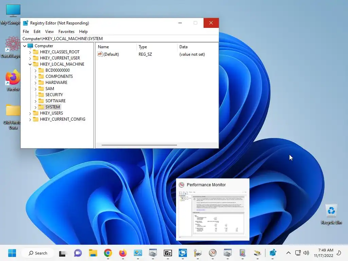Open the Old Firefox Data folder
Screen dimensions: 348x261
pos(13,117)
